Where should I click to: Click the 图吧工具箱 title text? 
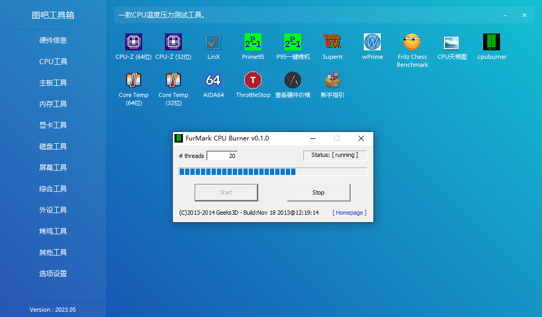[x=53, y=15]
